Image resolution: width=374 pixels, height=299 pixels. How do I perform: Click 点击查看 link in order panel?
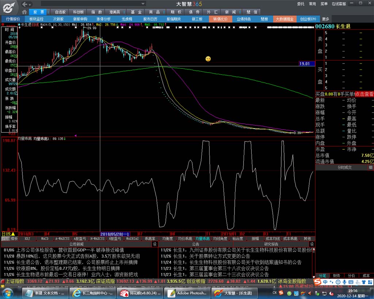(364, 94)
